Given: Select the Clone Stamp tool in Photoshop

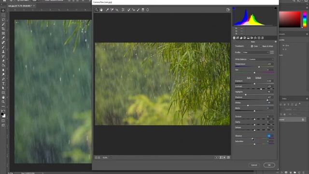Looking at the screenshot, I should pos(3,52).
